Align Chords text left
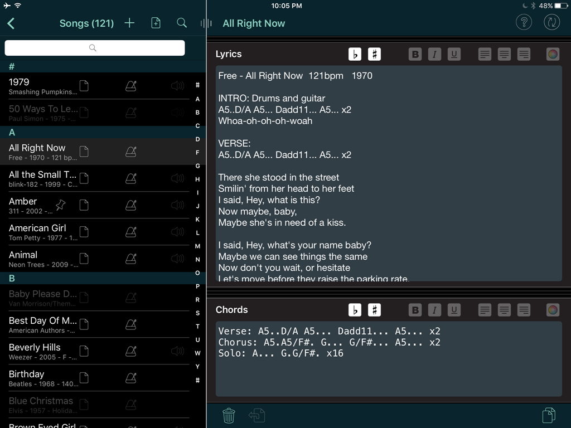The height and width of the screenshot is (428, 571). [485, 310]
